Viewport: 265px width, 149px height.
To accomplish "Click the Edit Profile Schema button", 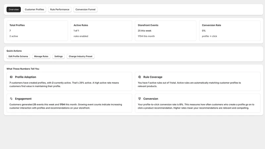I will (x=18, y=56).
